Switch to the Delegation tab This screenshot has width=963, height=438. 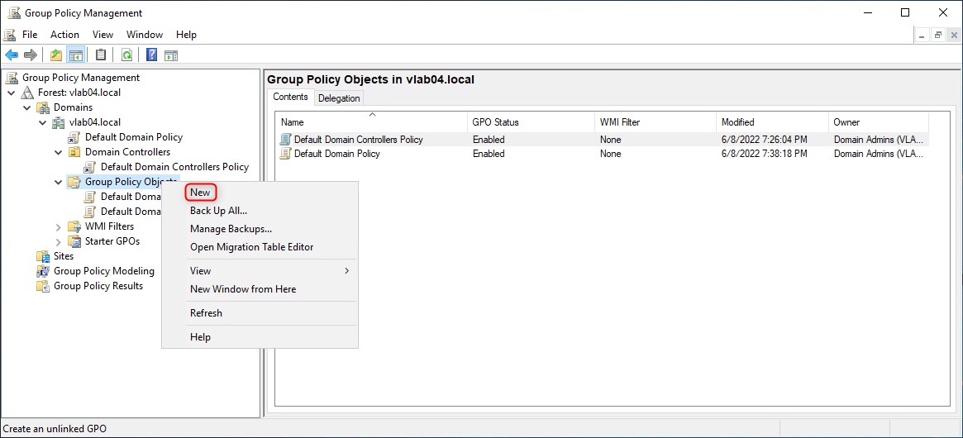tap(339, 98)
